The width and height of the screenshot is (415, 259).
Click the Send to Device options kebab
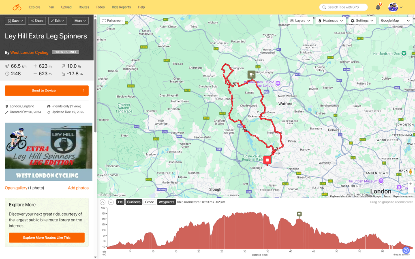[83, 91]
